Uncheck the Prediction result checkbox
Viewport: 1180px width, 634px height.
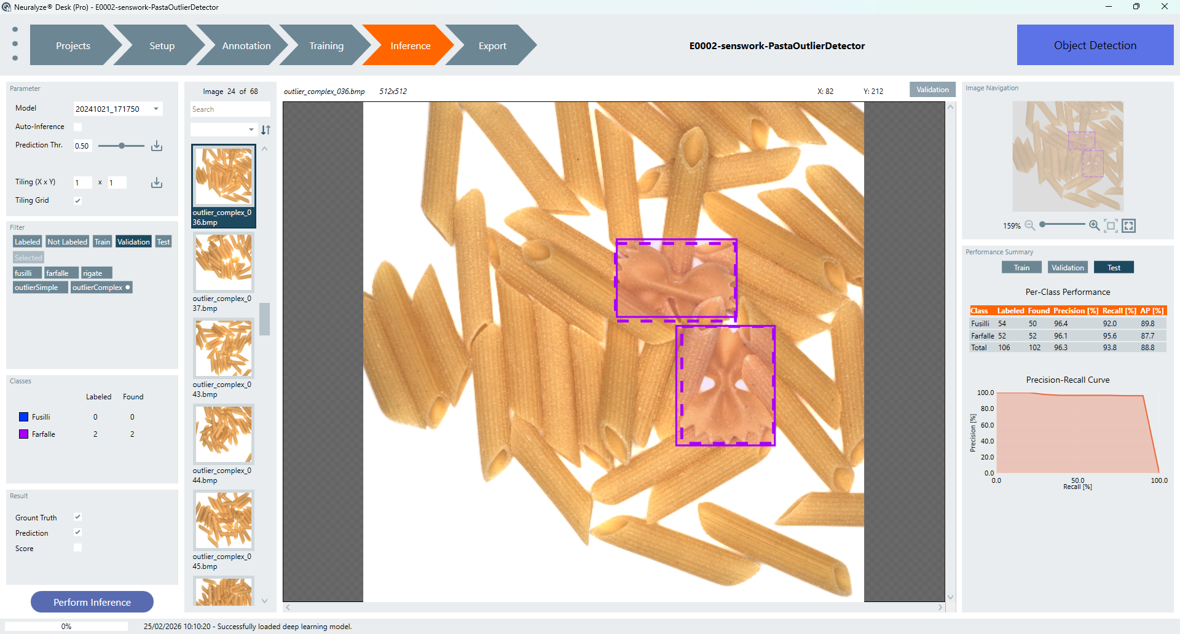[77, 533]
